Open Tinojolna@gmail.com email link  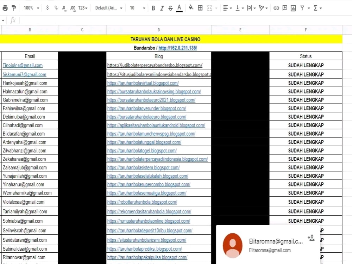point(23,65)
